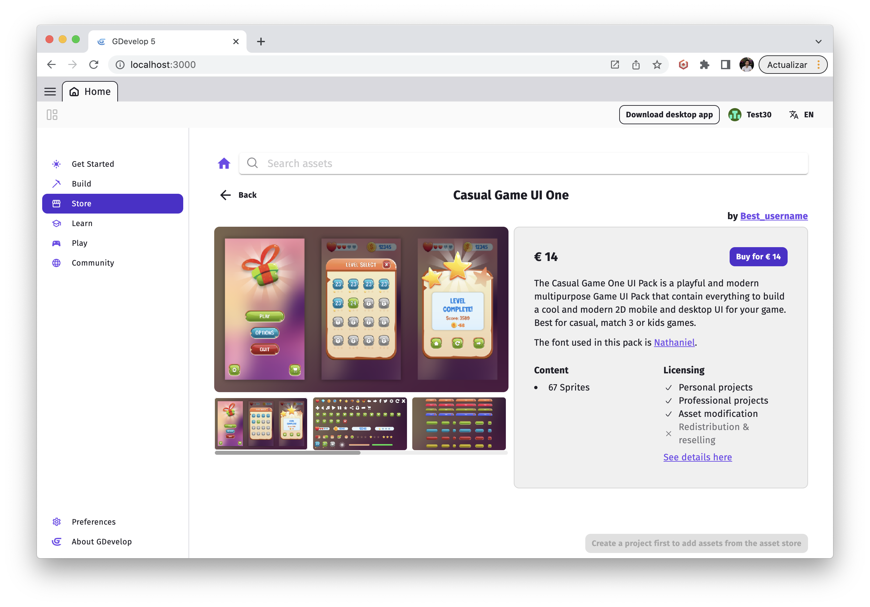Click the Build pickaxe icon
The height and width of the screenshot is (607, 870).
(x=56, y=184)
